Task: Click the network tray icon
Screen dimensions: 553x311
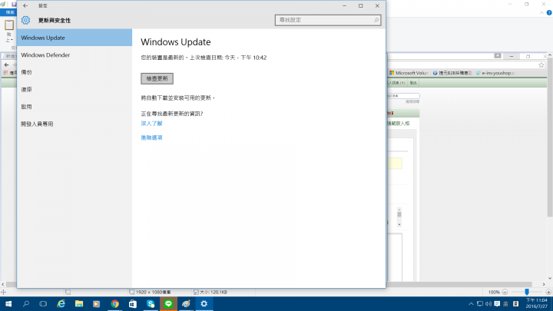Action: click(479, 303)
